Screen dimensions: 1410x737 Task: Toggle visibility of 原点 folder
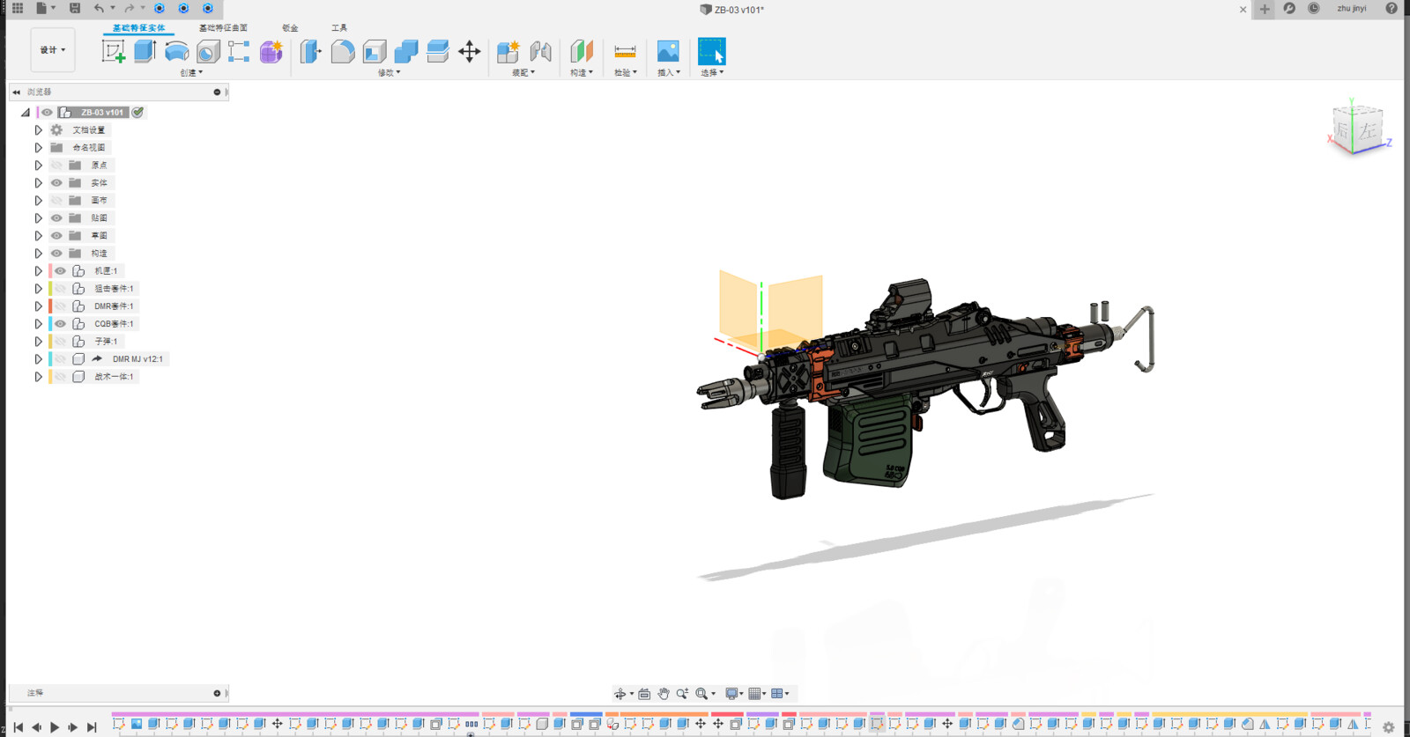pos(56,166)
